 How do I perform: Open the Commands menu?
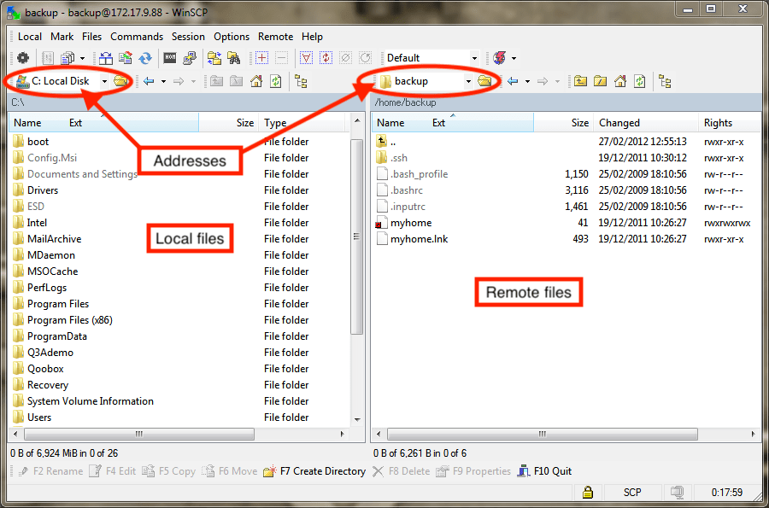[x=137, y=37]
